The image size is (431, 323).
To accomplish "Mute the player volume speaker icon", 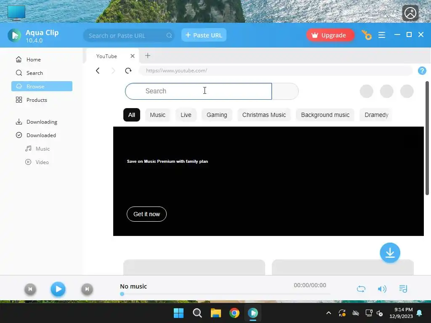I will (382, 289).
